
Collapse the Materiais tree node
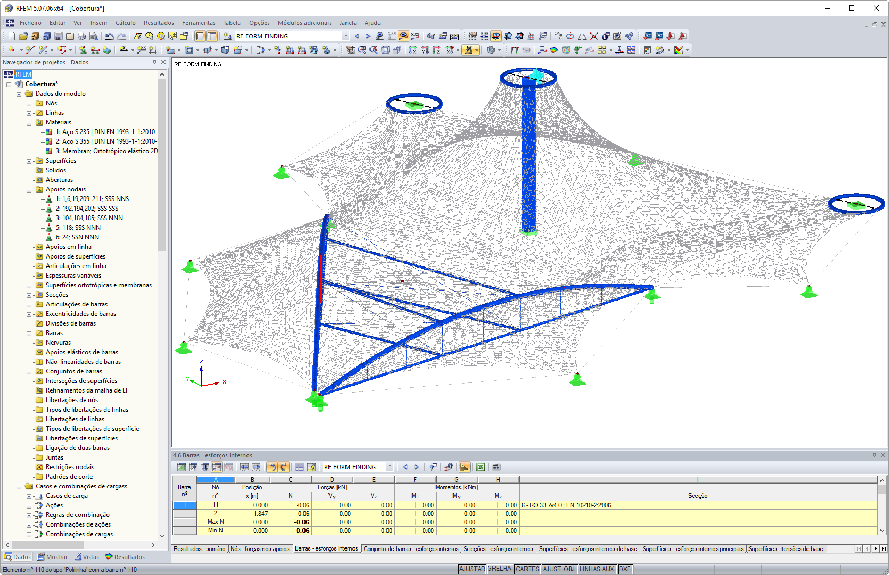tap(29, 122)
